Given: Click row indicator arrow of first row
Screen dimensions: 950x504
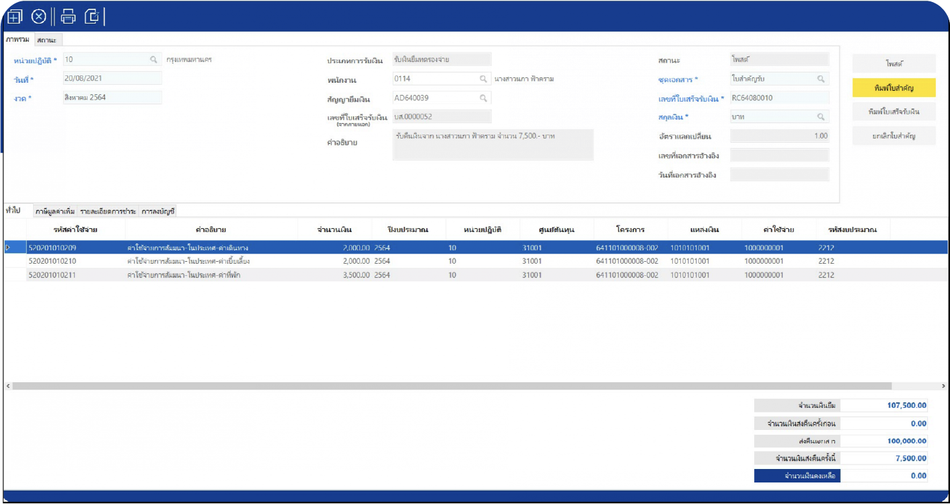Looking at the screenshot, I should point(9,248).
